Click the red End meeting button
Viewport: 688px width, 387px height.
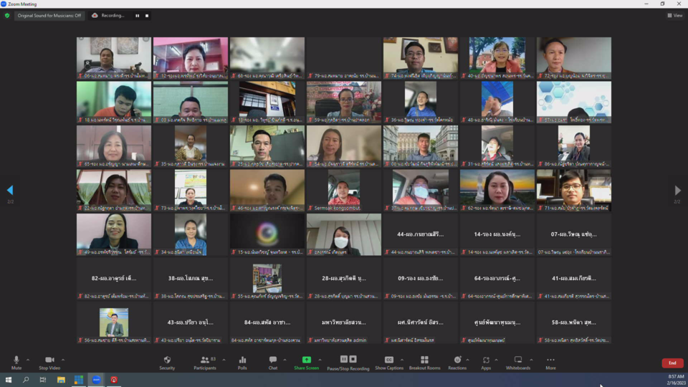tap(672, 363)
